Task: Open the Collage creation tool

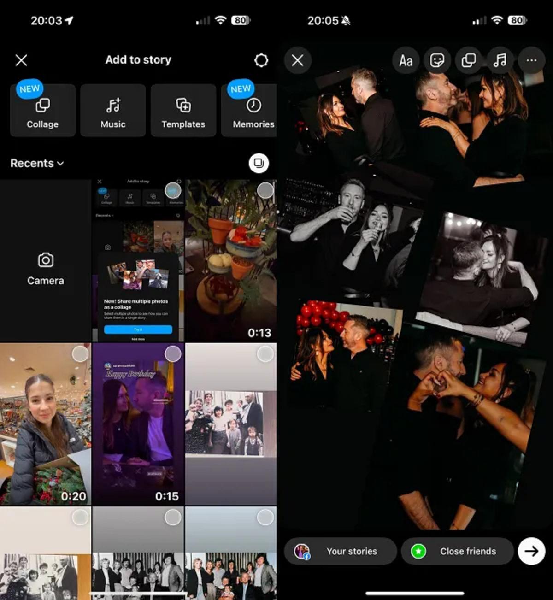Action: coord(42,111)
